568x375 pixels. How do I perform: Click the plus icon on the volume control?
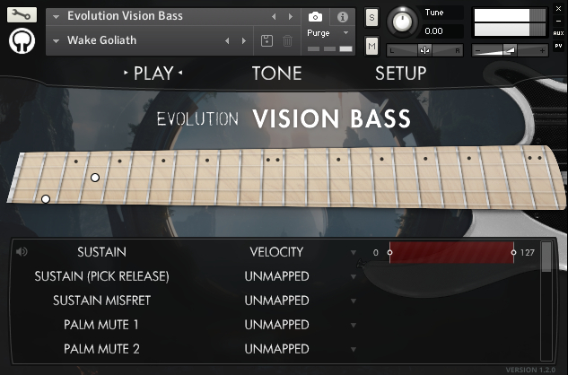coord(542,51)
